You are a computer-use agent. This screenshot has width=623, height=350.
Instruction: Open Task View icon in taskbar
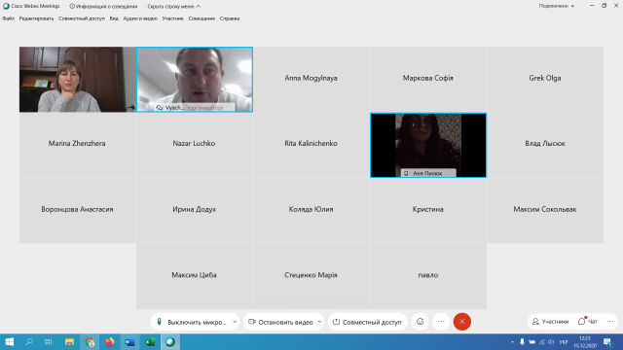pos(49,341)
